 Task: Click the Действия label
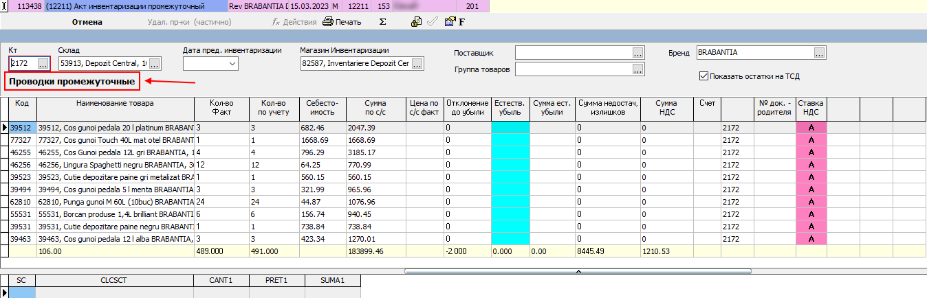tap(301, 22)
